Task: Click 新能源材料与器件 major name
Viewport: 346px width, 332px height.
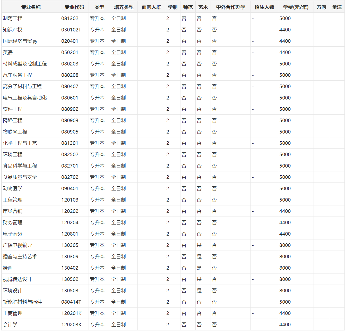Action: pos(22,302)
